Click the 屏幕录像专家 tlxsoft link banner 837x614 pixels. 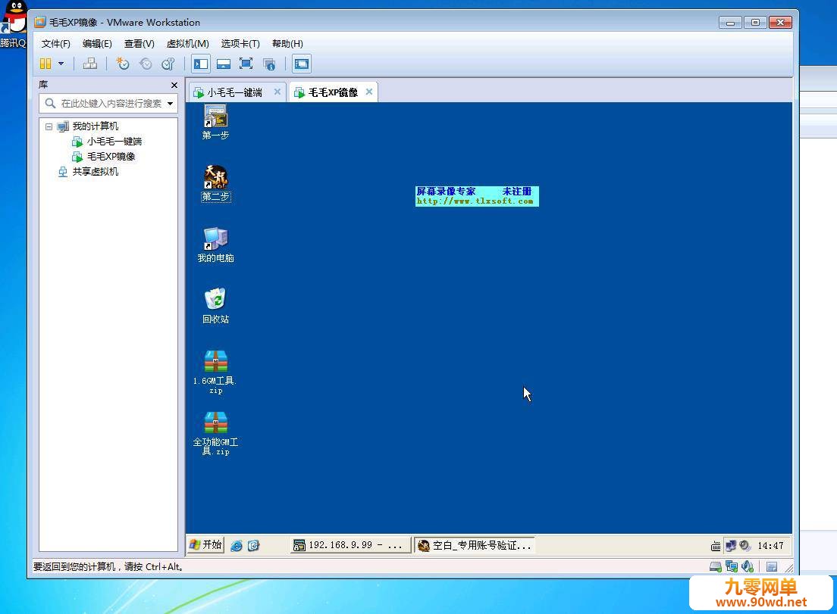pyautogui.click(x=477, y=196)
